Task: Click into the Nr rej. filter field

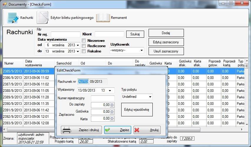Action: (x=65, y=34)
